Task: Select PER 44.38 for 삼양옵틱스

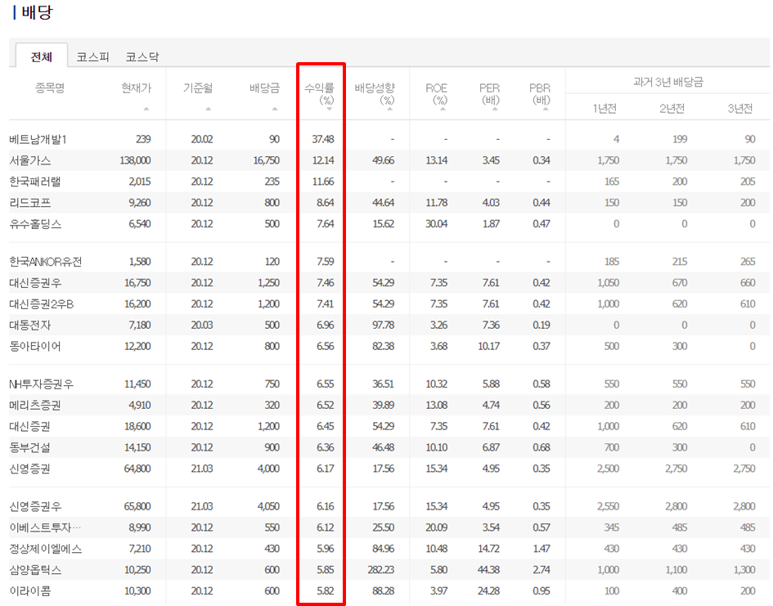Action: (488, 570)
